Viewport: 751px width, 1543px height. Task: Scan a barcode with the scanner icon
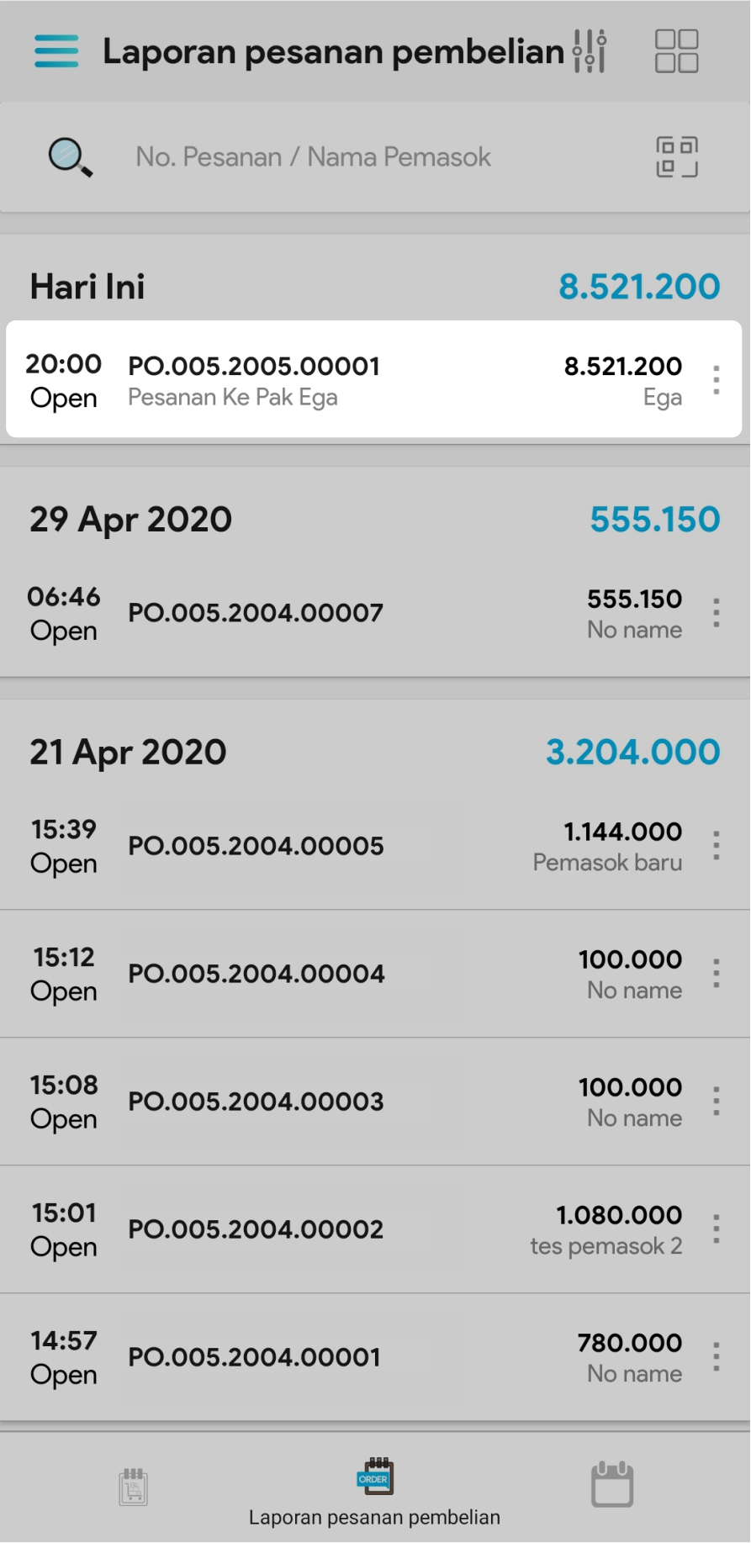(677, 157)
